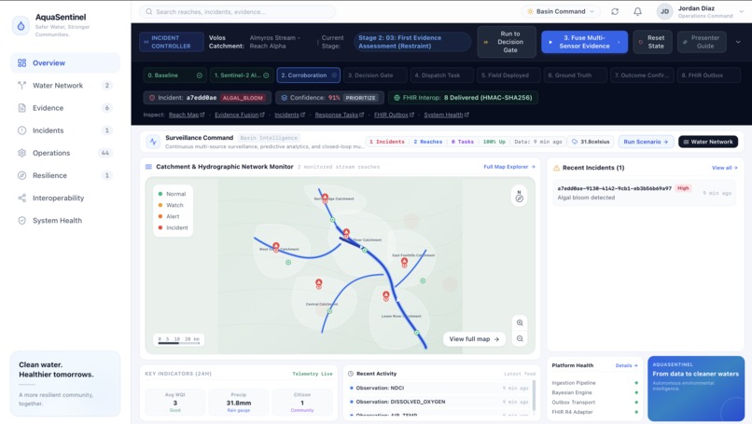Click View all recent incidents link
The image size is (752, 424).
tap(725, 168)
